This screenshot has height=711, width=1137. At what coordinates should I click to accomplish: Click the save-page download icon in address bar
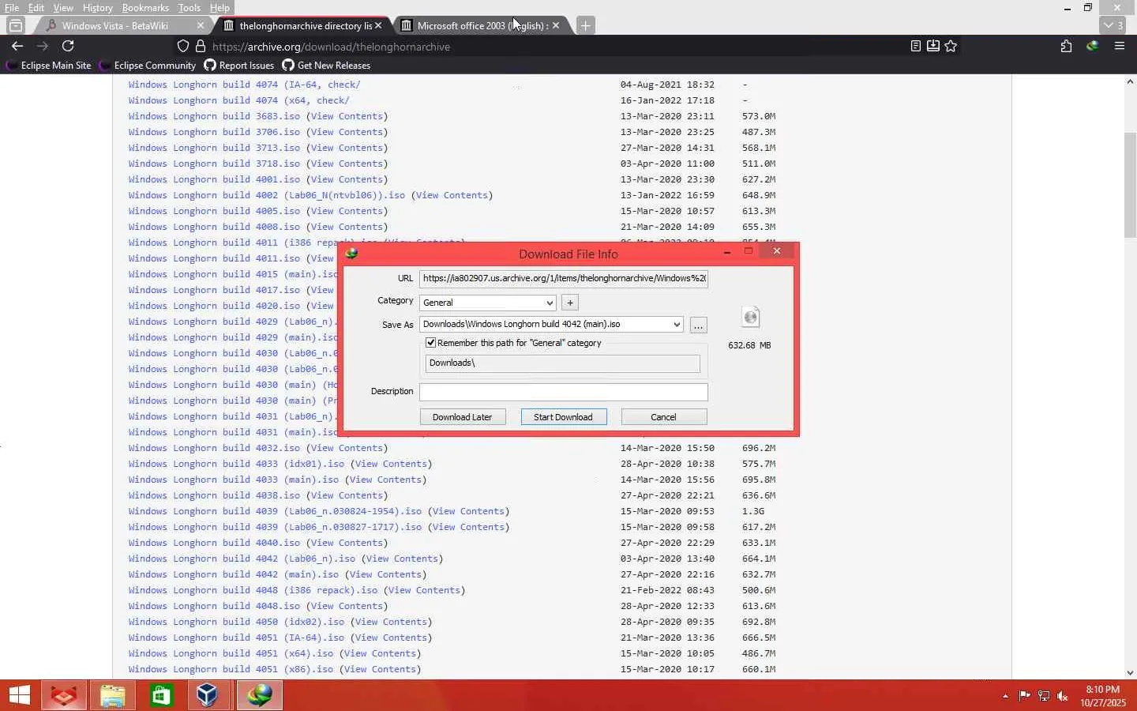tap(933, 47)
